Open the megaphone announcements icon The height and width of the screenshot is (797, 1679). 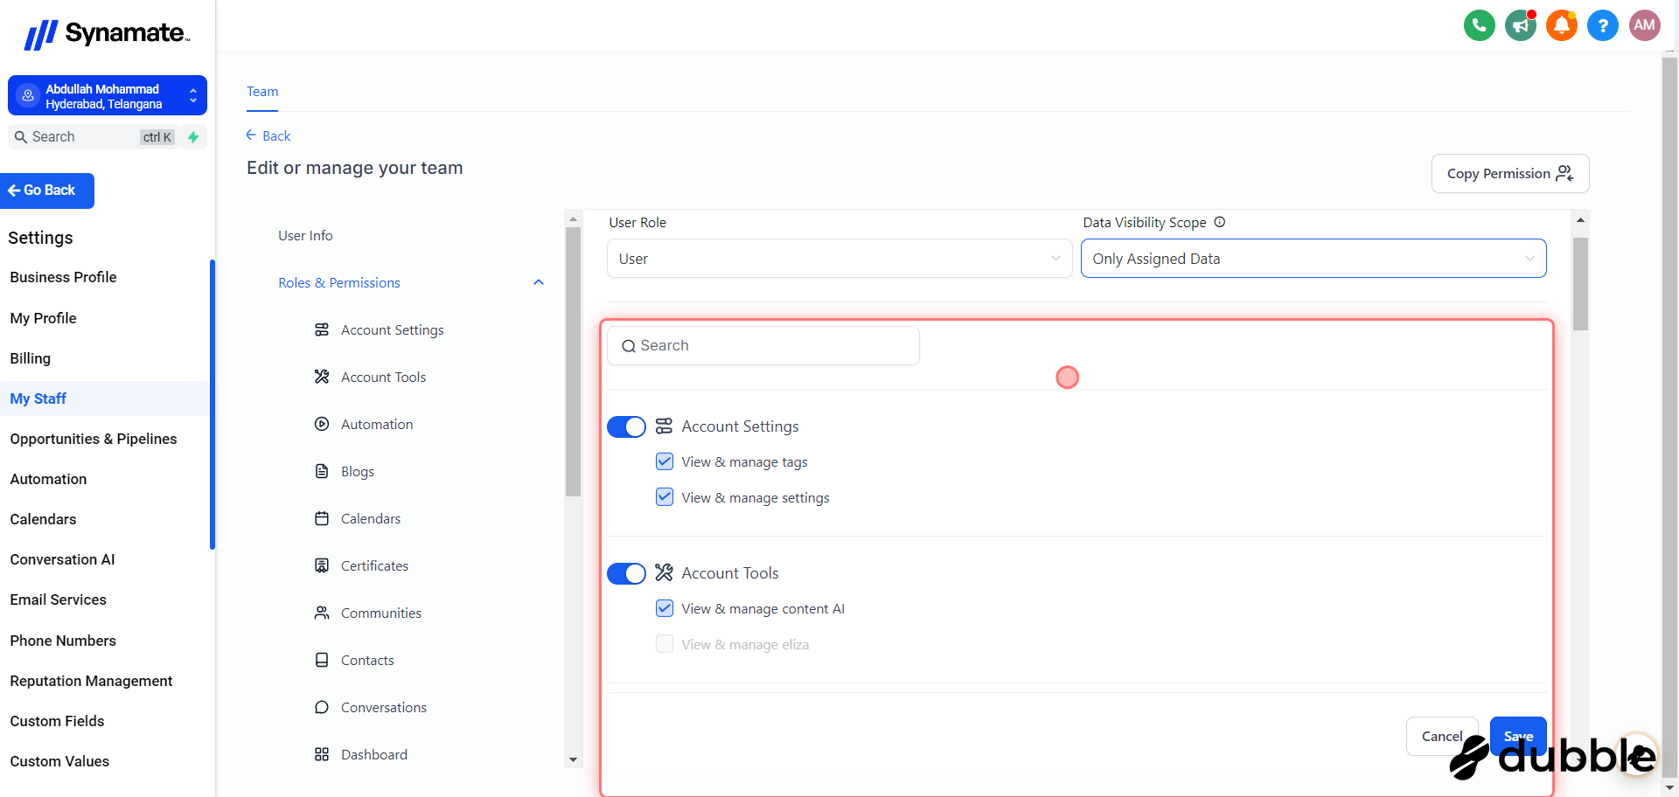(1521, 25)
